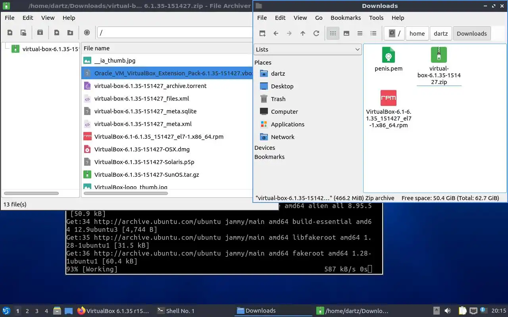Click Show desktop icon in the taskbar

69,311
